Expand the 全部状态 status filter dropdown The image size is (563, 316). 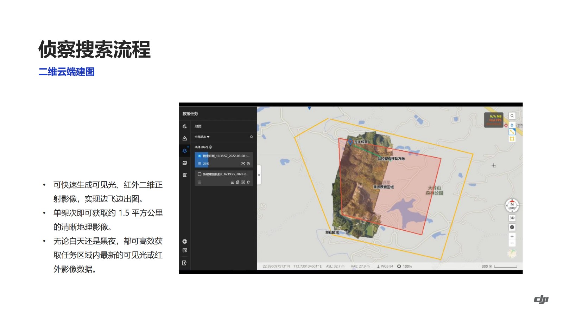(x=202, y=137)
